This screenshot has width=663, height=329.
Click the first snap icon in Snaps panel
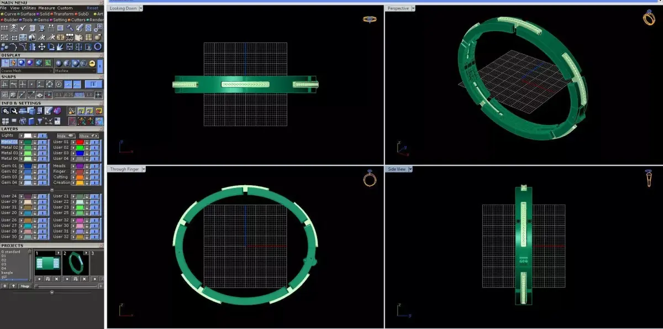click(4, 84)
